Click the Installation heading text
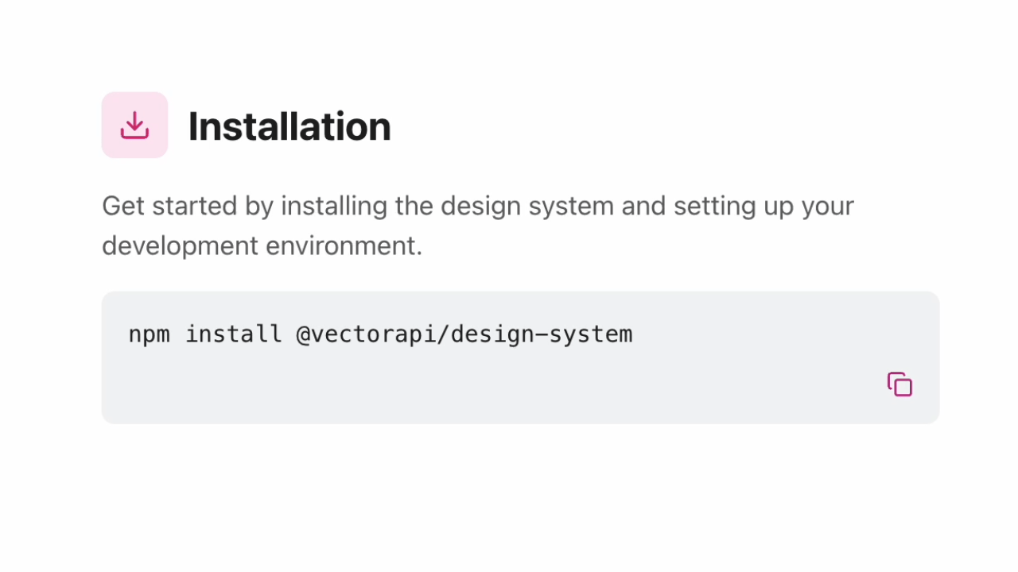The image size is (1018, 572). 289,126
